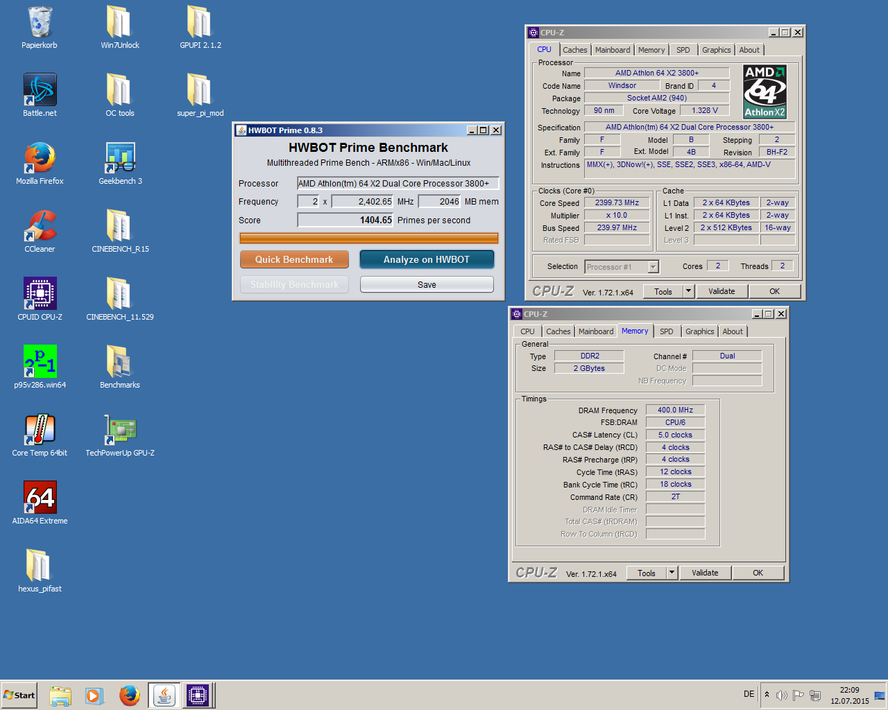Switch to Memory tab in upper CPU-Z window
The width and height of the screenshot is (888, 710).
[651, 50]
